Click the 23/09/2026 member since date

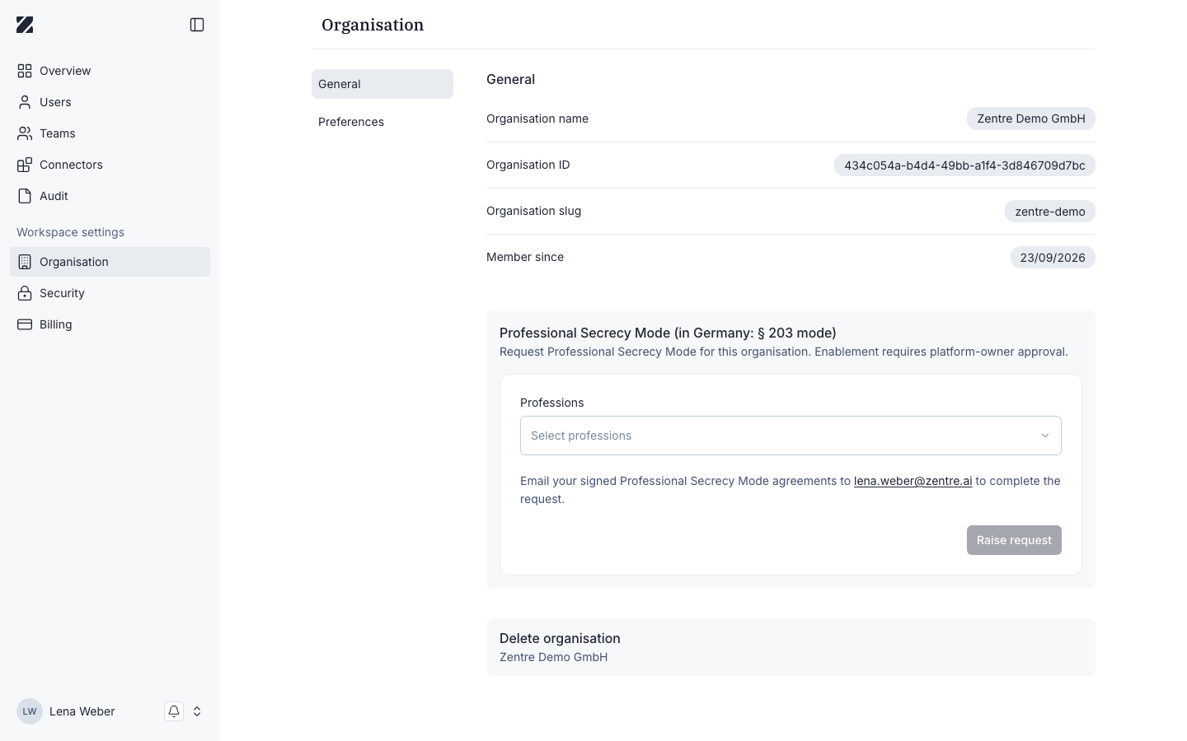(x=1053, y=258)
